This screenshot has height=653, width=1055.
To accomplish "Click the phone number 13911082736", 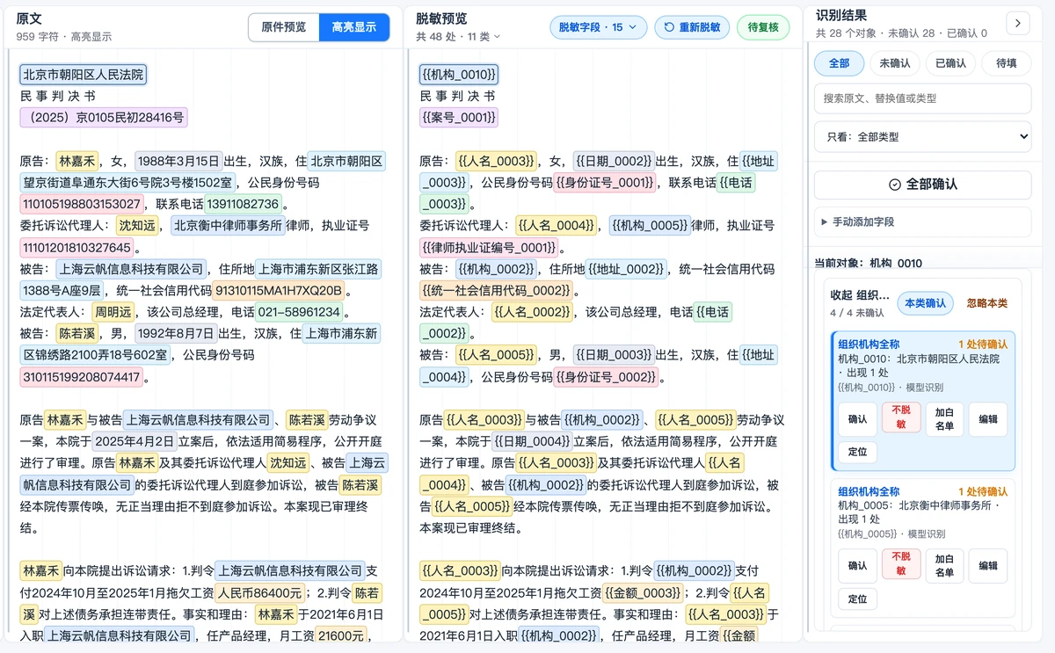I will tap(243, 204).
